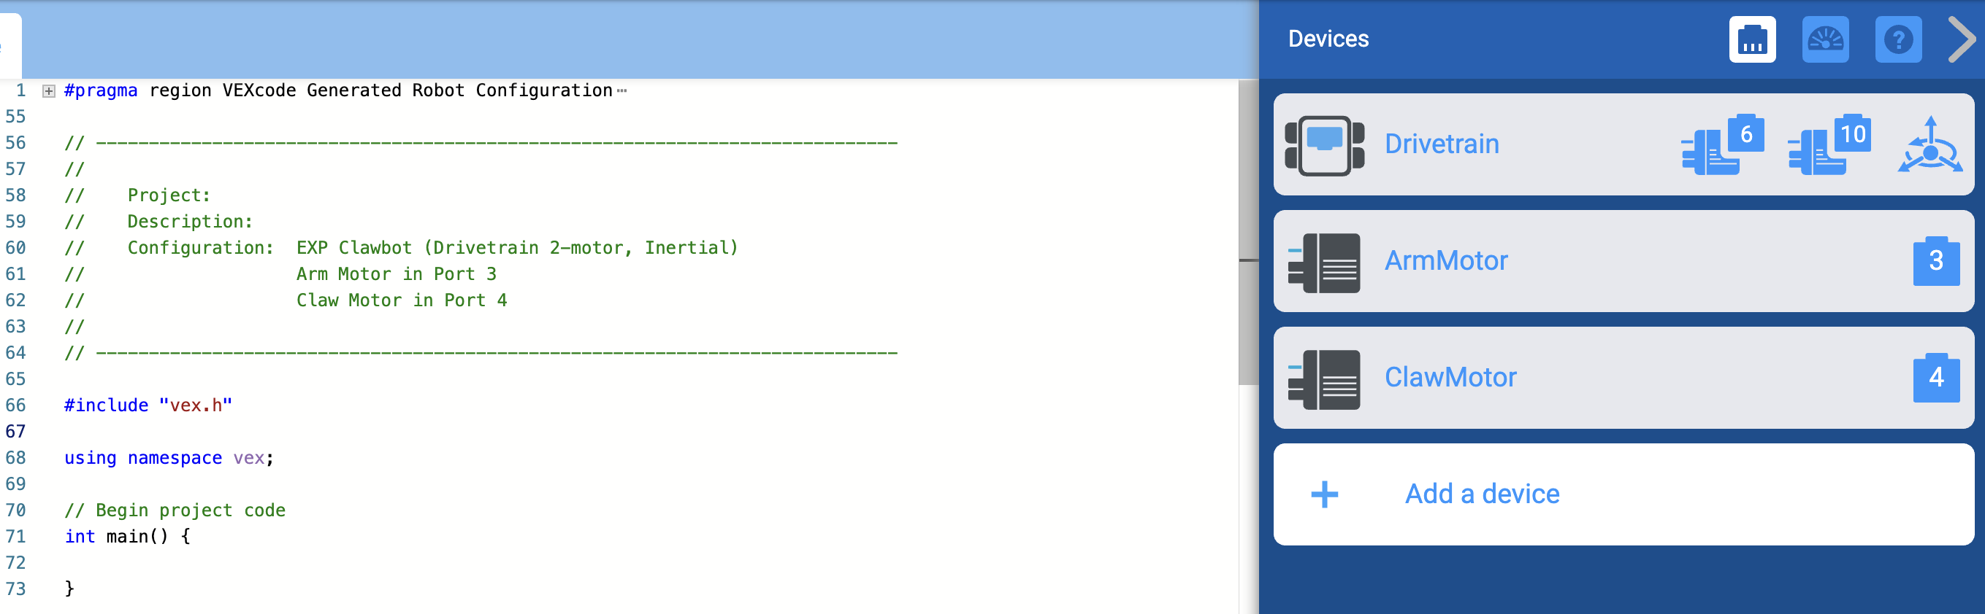The image size is (1985, 614).
Task: Collapse the Devices panel with right chevron
Action: point(1961,39)
